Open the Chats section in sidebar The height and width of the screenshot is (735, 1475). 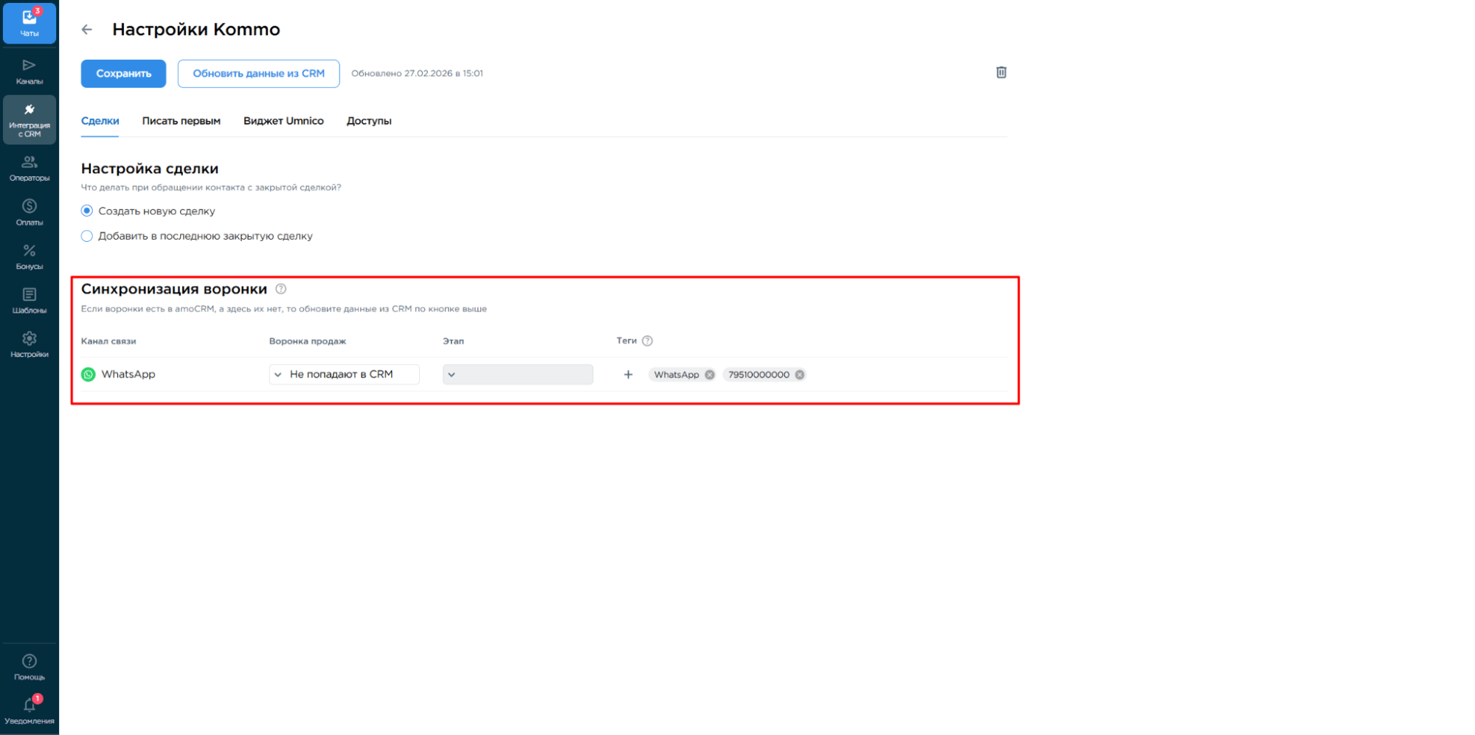pyautogui.click(x=30, y=23)
